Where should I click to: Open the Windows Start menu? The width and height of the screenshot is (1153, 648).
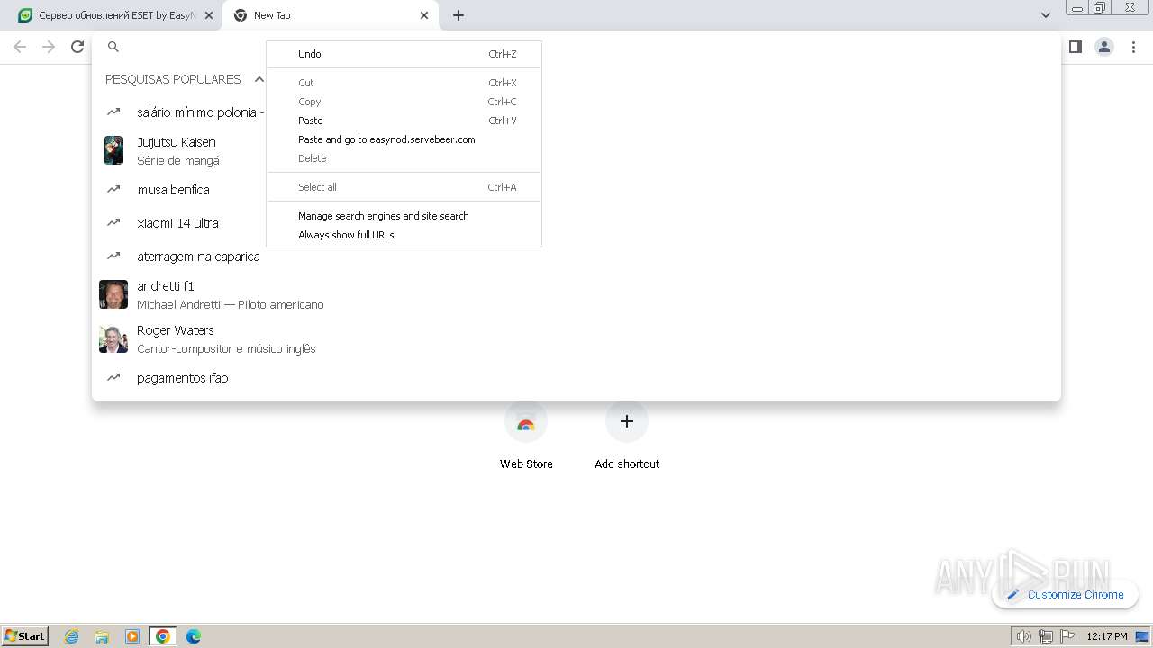[x=25, y=636]
